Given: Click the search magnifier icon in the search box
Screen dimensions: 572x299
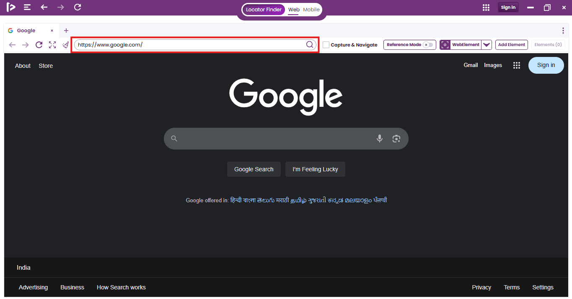Looking at the screenshot, I should coord(174,139).
